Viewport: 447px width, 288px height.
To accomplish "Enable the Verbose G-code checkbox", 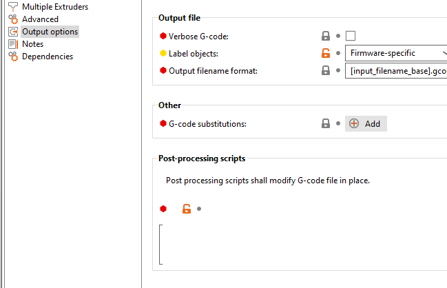I will click(x=351, y=36).
